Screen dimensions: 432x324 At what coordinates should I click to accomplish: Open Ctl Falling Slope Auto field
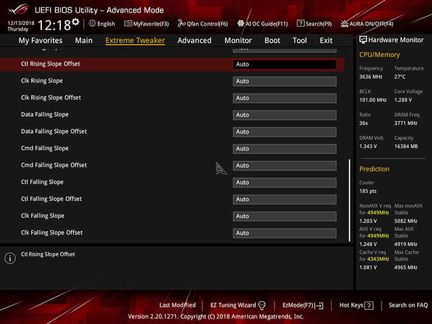[x=284, y=182]
